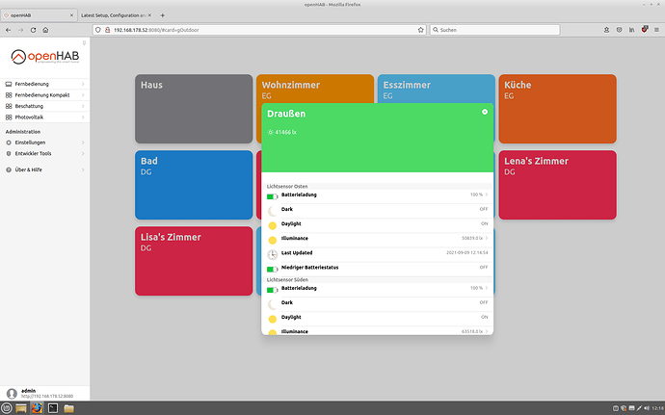This screenshot has height=415, width=665.
Task: Expand the Entwickler Tools entry
Action: (x=44, y=153)
